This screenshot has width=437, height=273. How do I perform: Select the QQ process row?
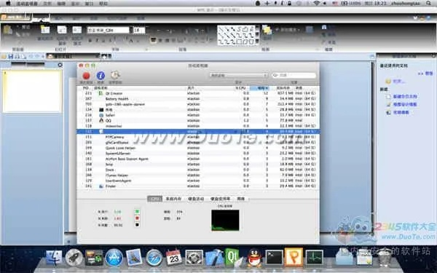pyautogui.click(x=198, y=121)
